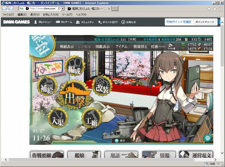Click the steel resource value 40257
Image resolution: width=225 pixels, height=167 pixels.
click(x=208, y=45)
